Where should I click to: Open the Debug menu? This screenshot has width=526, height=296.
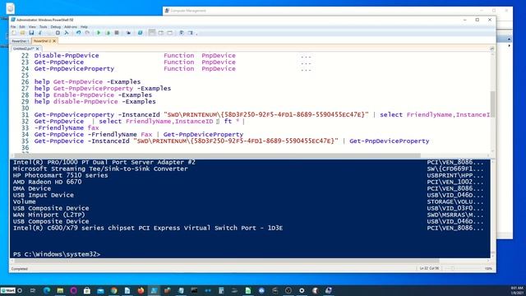point(56,27)
